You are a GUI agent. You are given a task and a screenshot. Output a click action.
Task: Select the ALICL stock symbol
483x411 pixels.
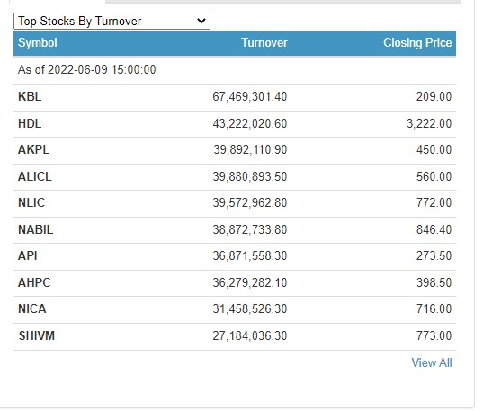[x=35, y=177]
